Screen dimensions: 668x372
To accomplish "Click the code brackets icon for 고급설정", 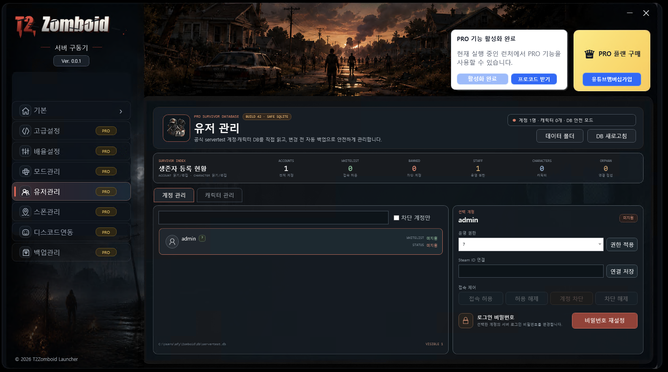I will tap(26, 131).
